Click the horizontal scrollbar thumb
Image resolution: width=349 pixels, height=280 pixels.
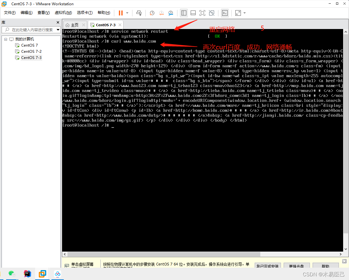click(164, 254)
